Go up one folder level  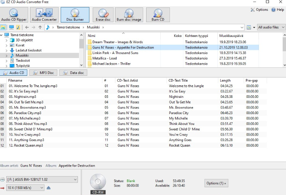tap(40, 27)
